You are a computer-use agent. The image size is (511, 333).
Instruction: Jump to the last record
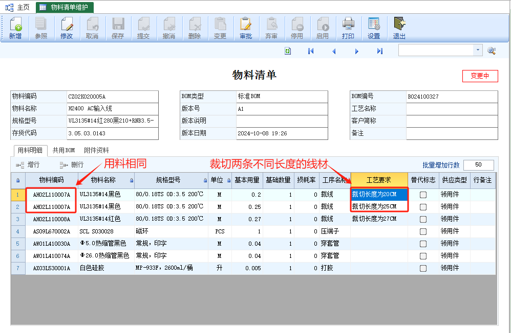(x=379, y=51)
